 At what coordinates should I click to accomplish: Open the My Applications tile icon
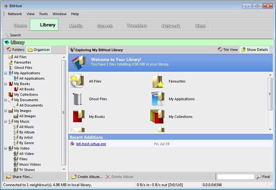pyautogui.click(x=158, y=99)
